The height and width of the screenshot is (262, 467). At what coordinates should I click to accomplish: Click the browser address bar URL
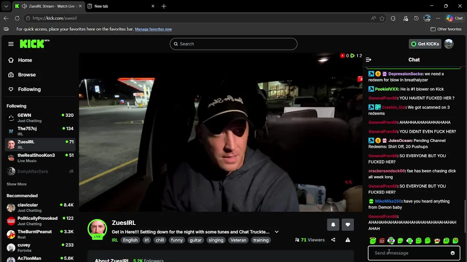54,18
